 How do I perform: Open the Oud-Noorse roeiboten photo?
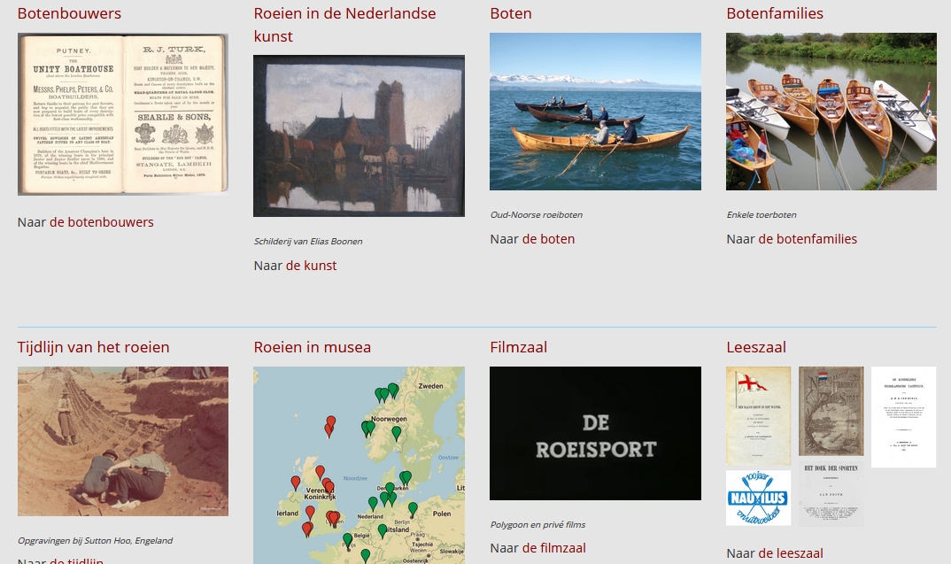pyautogui.click(x=596, y=112)
